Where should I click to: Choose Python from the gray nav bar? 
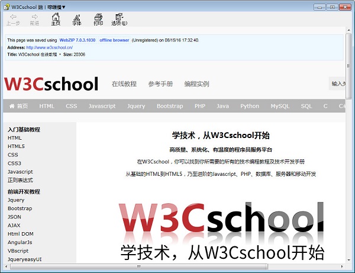250,107
